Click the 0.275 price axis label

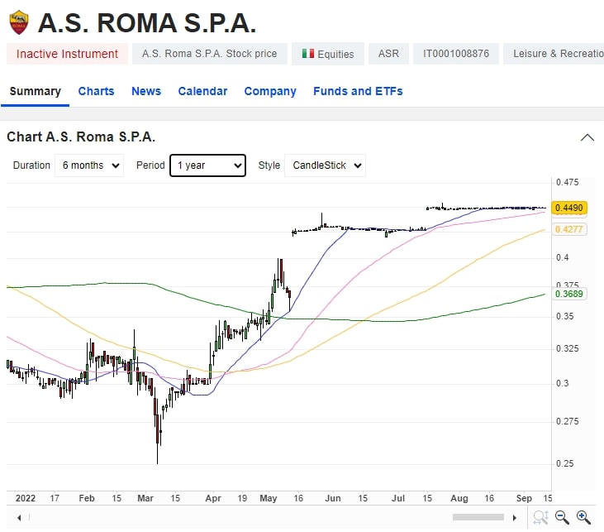pos(567,421)
